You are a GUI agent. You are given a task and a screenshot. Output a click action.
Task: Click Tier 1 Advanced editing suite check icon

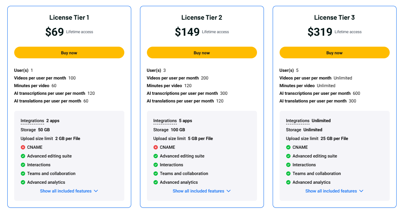click(x=23, y=156)
